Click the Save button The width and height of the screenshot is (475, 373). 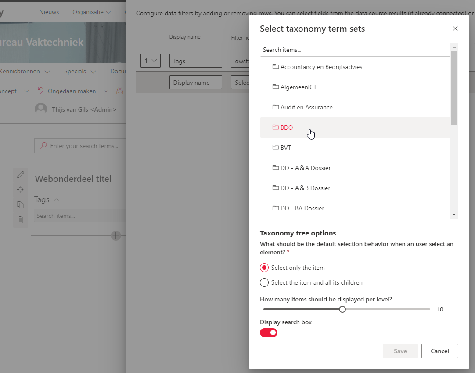(x=400, y=351)
